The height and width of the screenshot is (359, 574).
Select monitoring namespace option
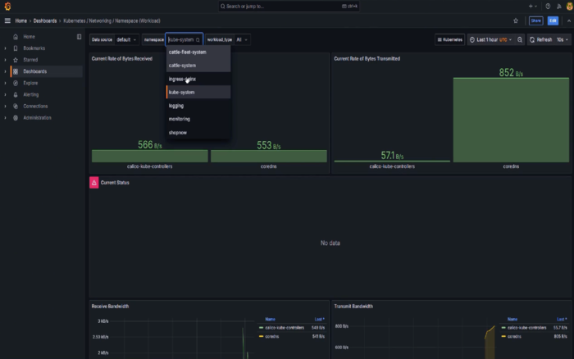click(x=198, y=119)
